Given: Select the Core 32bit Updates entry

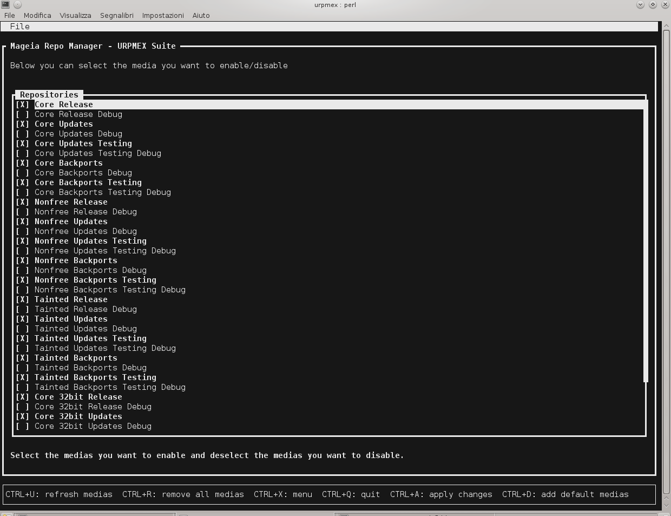Looking at the screenshot, I should pyautogui.click(x=78, y=416).
